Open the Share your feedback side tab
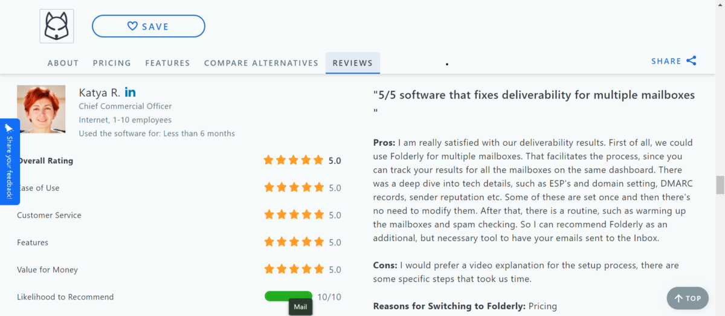The height and width of the screenshot is (316, 725). 9,161
